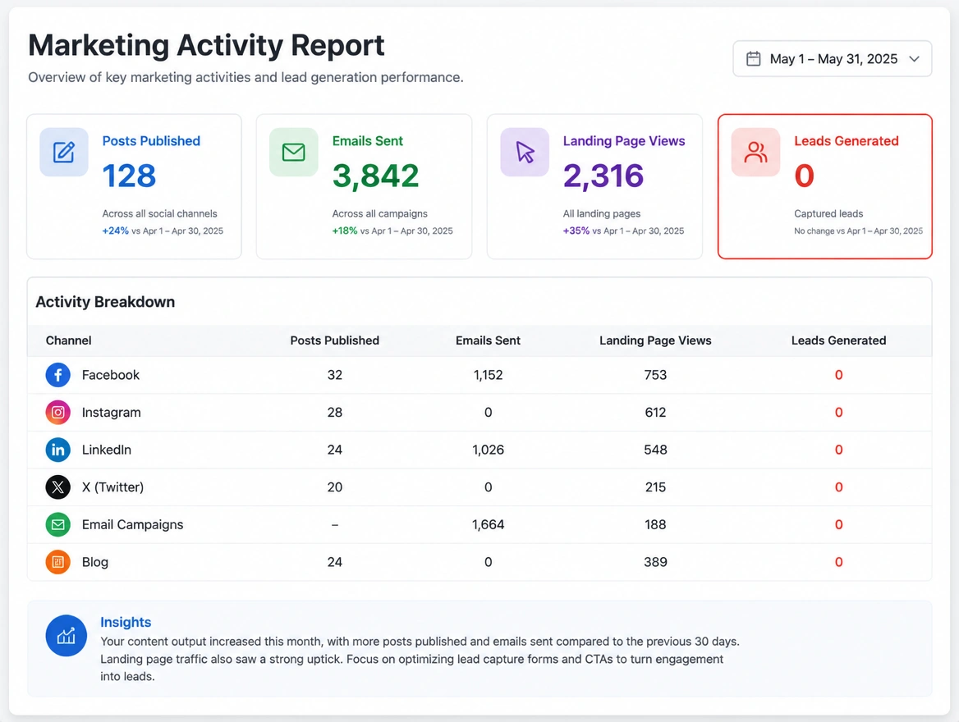The width and height of the screenshot is (959, 722).
Task: Click Facebook's 1,152 emails sent cell
Action: (x=488, y=375)
